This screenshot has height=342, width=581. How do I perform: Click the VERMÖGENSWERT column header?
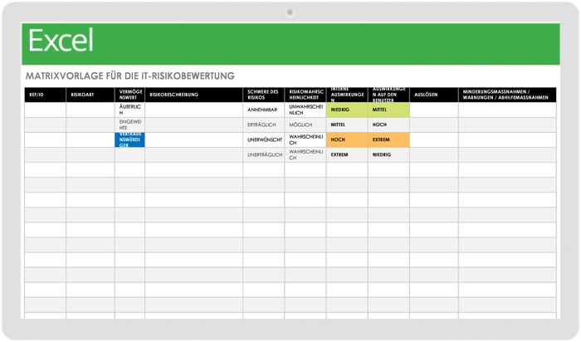129,95
